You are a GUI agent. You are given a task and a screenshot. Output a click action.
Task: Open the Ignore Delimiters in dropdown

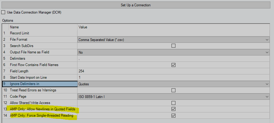tap(267, 84)
